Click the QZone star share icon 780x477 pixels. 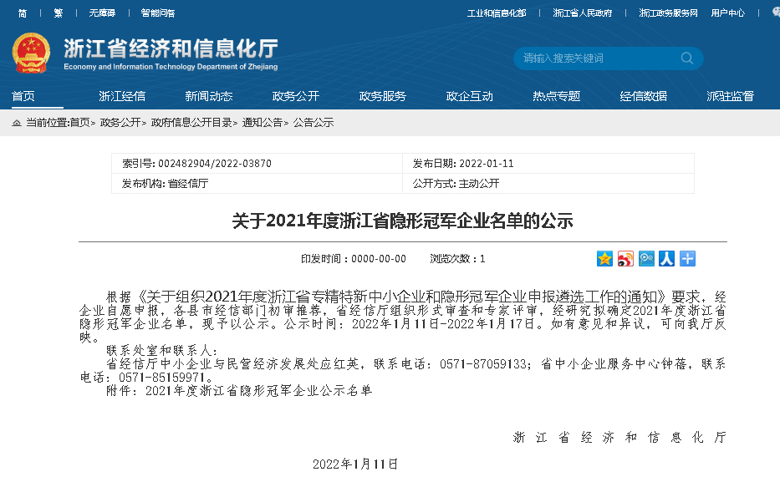point(604,259)
